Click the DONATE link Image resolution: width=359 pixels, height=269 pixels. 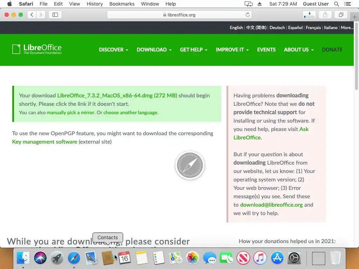pos(332,50)
